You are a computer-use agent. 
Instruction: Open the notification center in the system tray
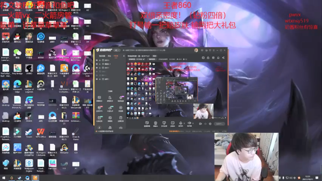pos(317,178)
